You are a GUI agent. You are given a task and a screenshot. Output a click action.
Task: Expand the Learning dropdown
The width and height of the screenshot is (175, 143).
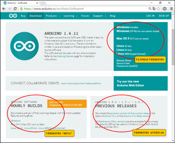coord(71,16)
